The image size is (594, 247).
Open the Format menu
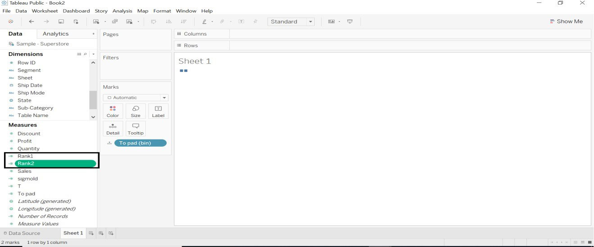pos(162,11)
